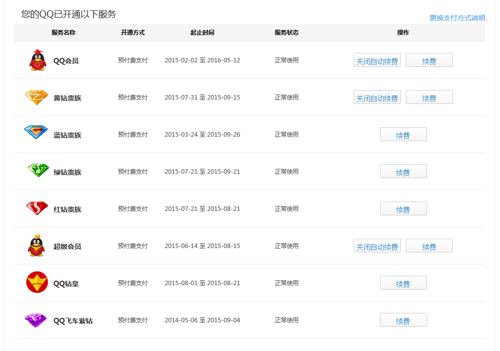Click the QQ会员 red penguin icon
Screen dimensions: 500x351
(38, 60)
